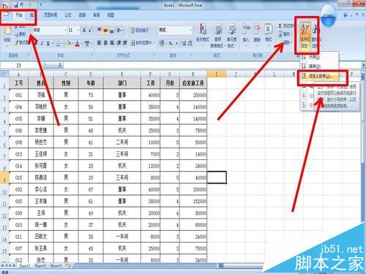Toggle center horizontal alignment

coord(105,43)
